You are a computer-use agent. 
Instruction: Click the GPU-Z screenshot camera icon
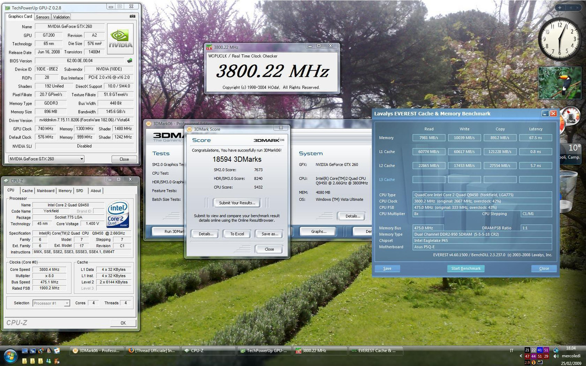133,16
